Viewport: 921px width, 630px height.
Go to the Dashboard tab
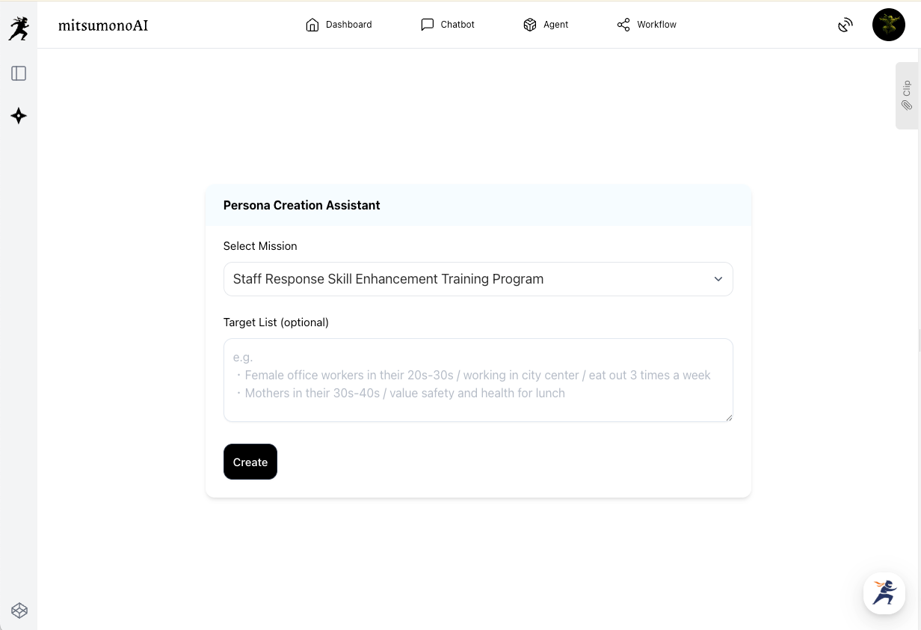point(339,25)
